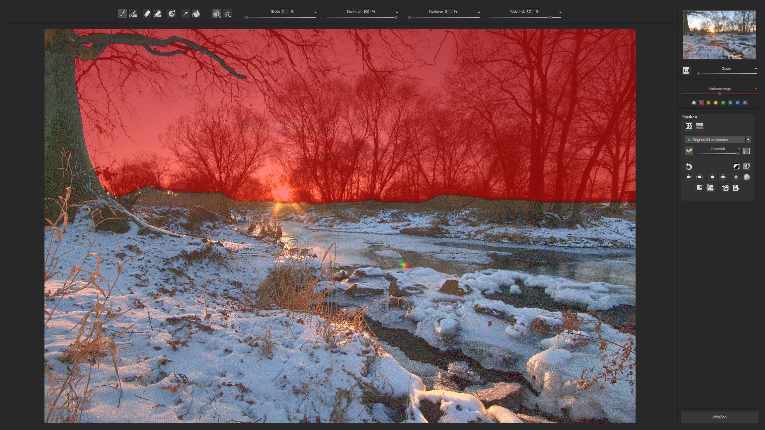Click the large soften mask sphere icon

tap(746, 177)
